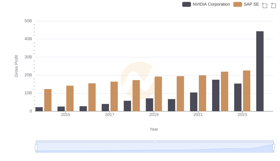Click the 2019 x-axis label
Screen dimensions: 280x161
[154, 115]
